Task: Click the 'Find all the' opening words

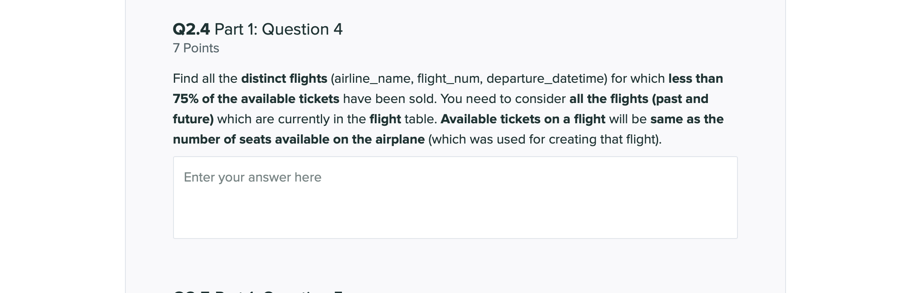Action: tap(205, 79)
